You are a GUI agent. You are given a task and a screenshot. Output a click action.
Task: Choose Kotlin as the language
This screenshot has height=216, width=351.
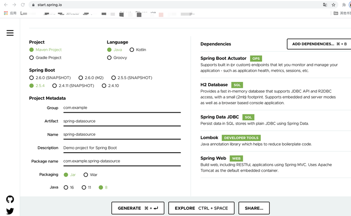tap(132, 50)
